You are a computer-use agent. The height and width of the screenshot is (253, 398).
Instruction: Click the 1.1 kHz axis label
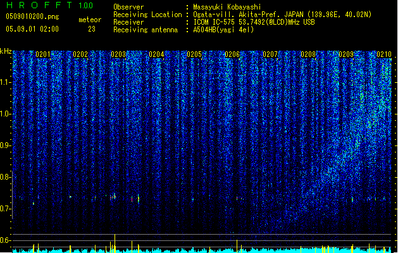click(x=5, y=82)
